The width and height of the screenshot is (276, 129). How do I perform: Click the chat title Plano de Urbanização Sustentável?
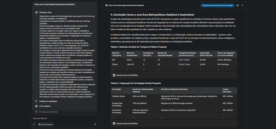point(55,5)
